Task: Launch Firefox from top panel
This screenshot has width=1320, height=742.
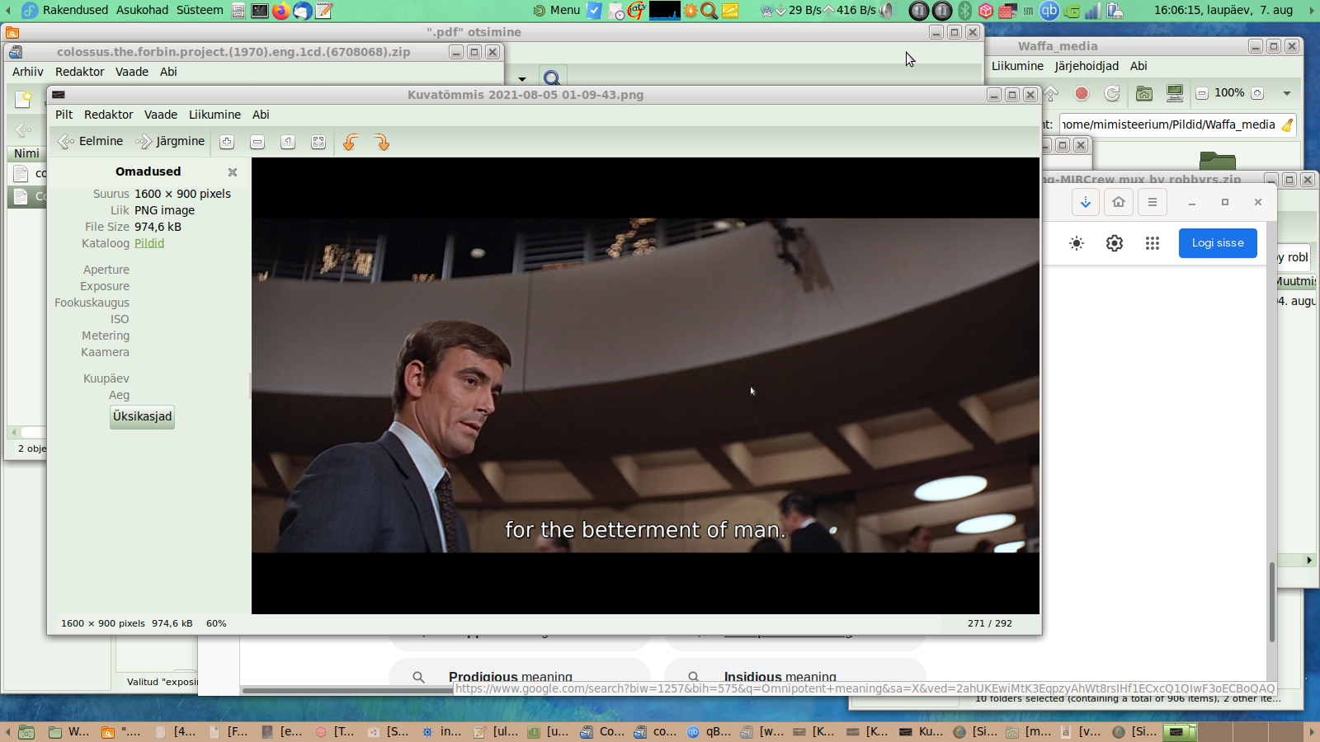Action: (x=281, y=11)
